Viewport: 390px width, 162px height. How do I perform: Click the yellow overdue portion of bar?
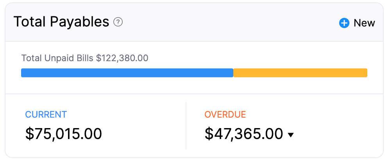point(300,73)
